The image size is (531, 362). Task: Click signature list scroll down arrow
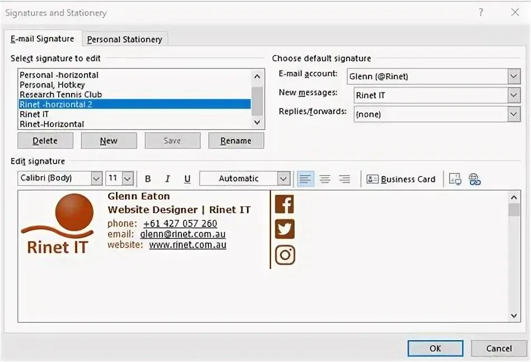257,122
